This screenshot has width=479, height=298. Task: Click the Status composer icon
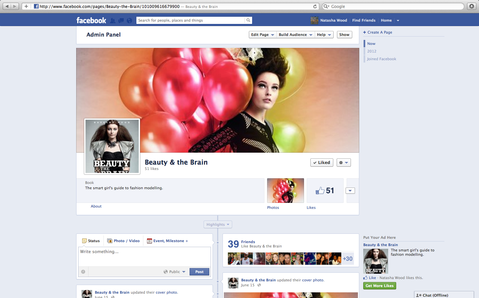point(84,241)
